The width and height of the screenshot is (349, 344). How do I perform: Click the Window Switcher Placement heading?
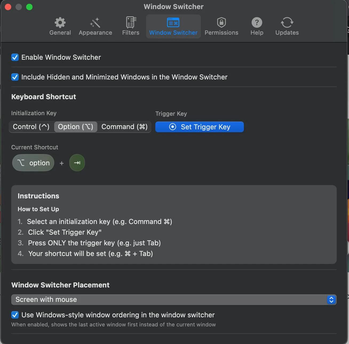[60, 285]
